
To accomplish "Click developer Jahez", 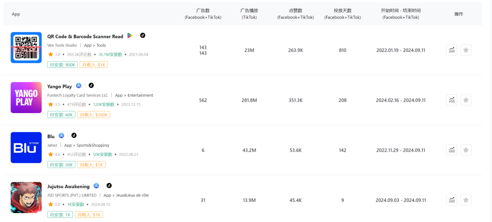I will [52, 145].
